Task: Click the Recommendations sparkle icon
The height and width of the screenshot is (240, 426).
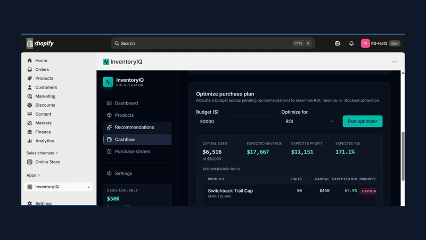Action: (x=109, y=127)
